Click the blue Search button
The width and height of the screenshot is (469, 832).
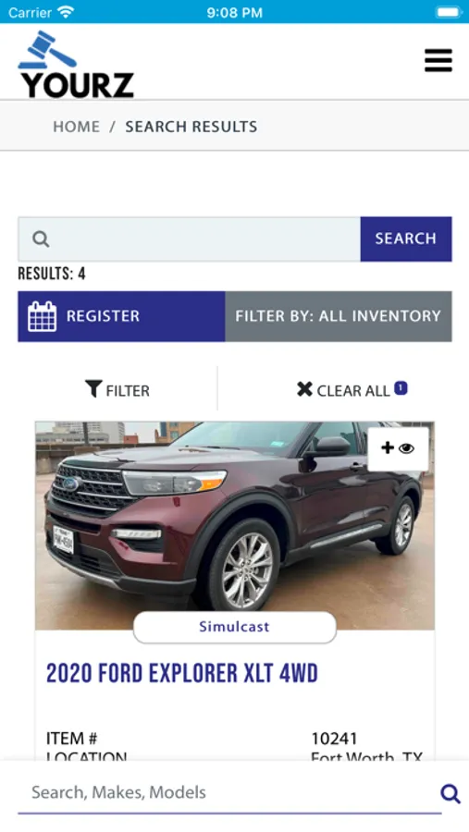(406, 239)
